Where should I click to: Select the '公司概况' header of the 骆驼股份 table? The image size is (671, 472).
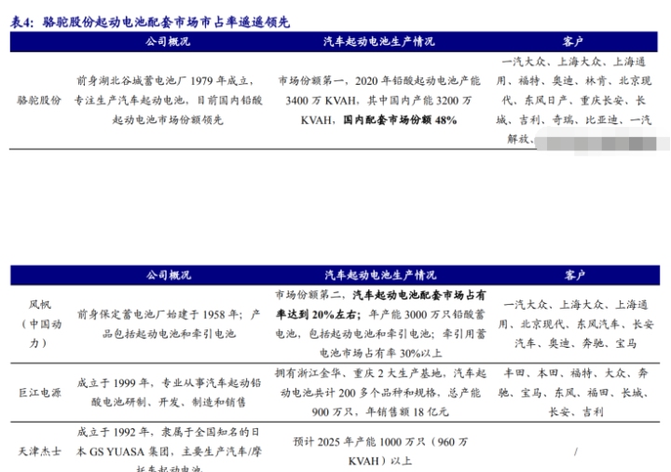coord(168,42)
